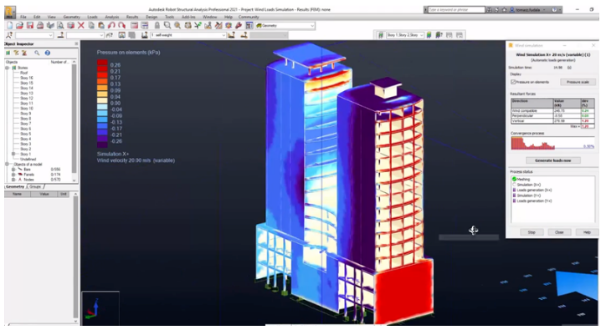Click the red X delete icon
Image resolution: width=606 pixels, height=330 pixels.
[x=81, y=25]
